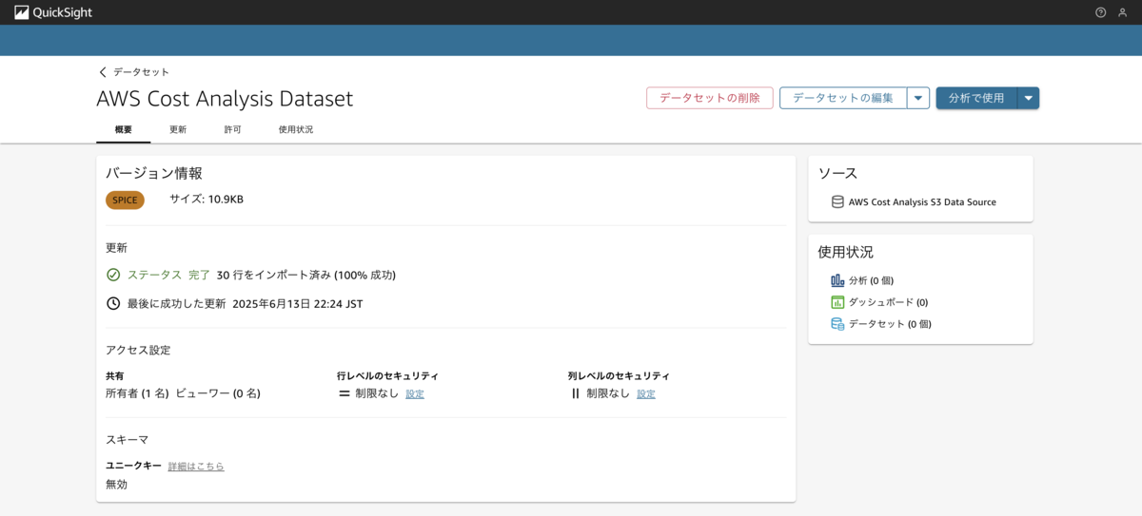Viewport: 1142px width, 516px height.
Task: Click the 無効 value under ユニークキー
Action: point(116,485)
